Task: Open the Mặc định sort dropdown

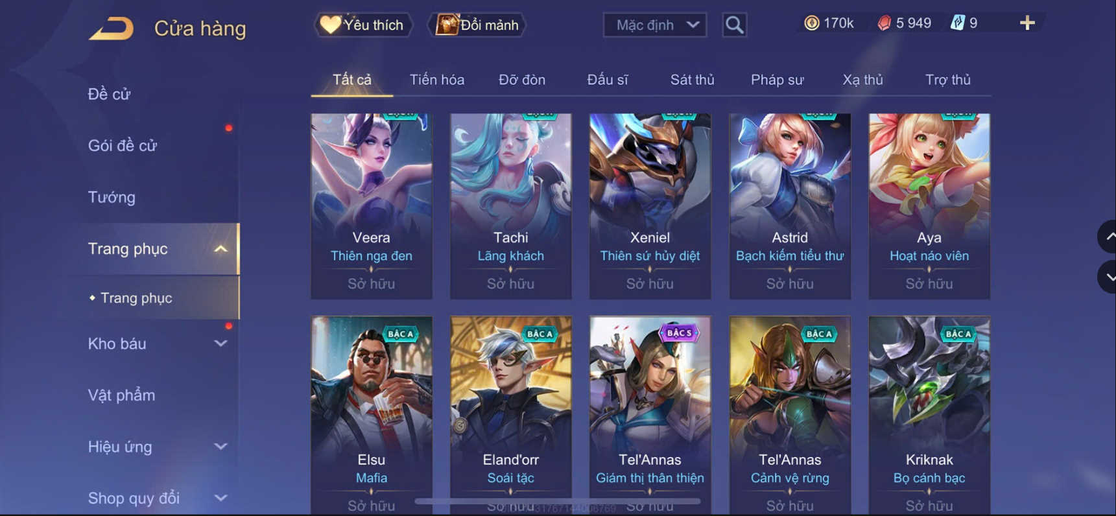Action: 655,25
